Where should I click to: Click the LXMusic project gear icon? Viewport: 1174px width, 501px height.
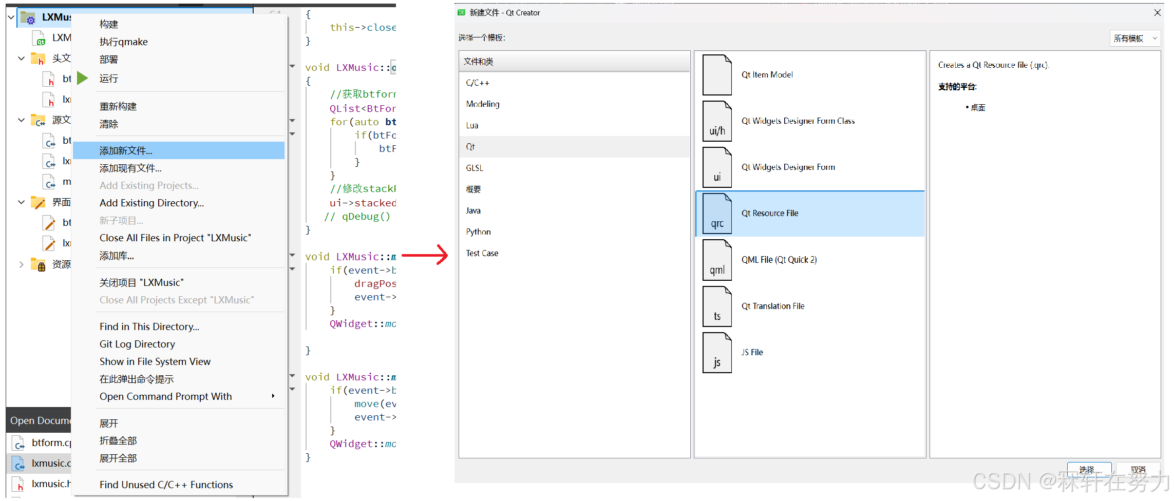[x=28, y=17]
